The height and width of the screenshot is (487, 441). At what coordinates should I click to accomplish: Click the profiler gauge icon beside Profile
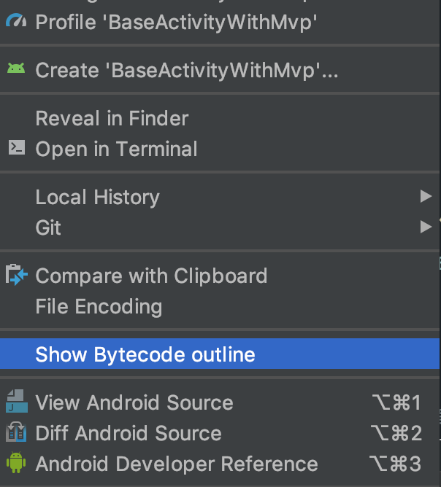(16, 22)
